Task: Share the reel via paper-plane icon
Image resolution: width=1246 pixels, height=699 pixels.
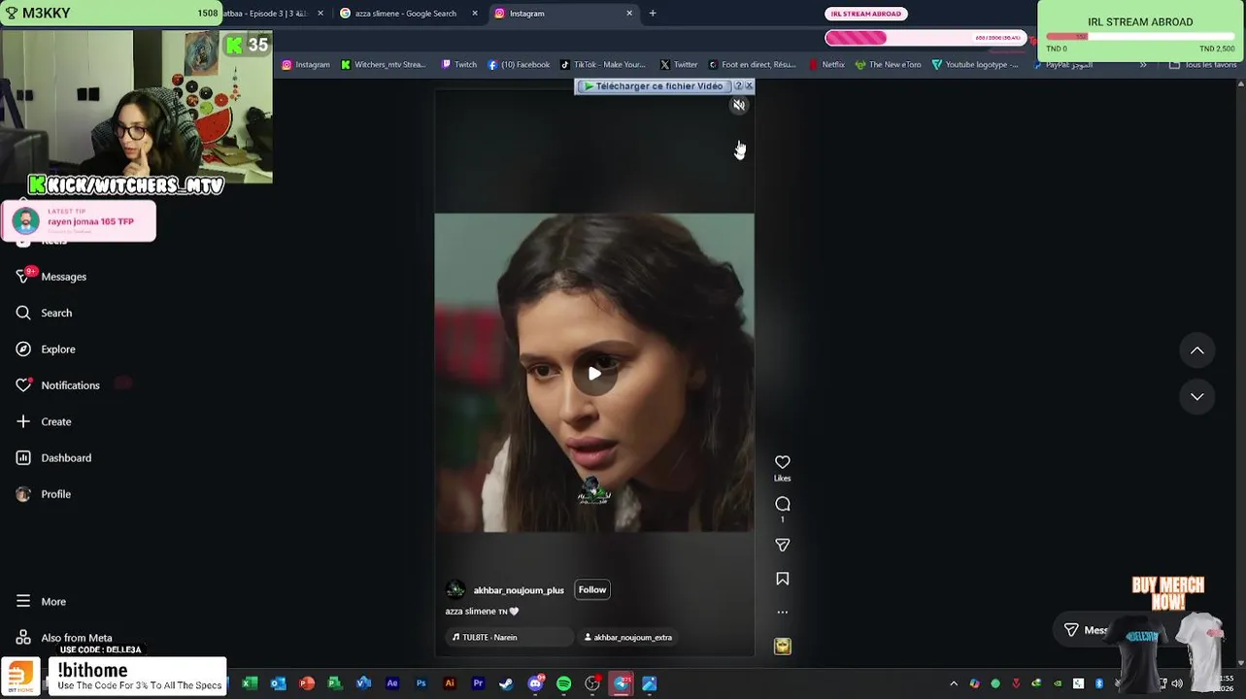Action: (783, 545)
